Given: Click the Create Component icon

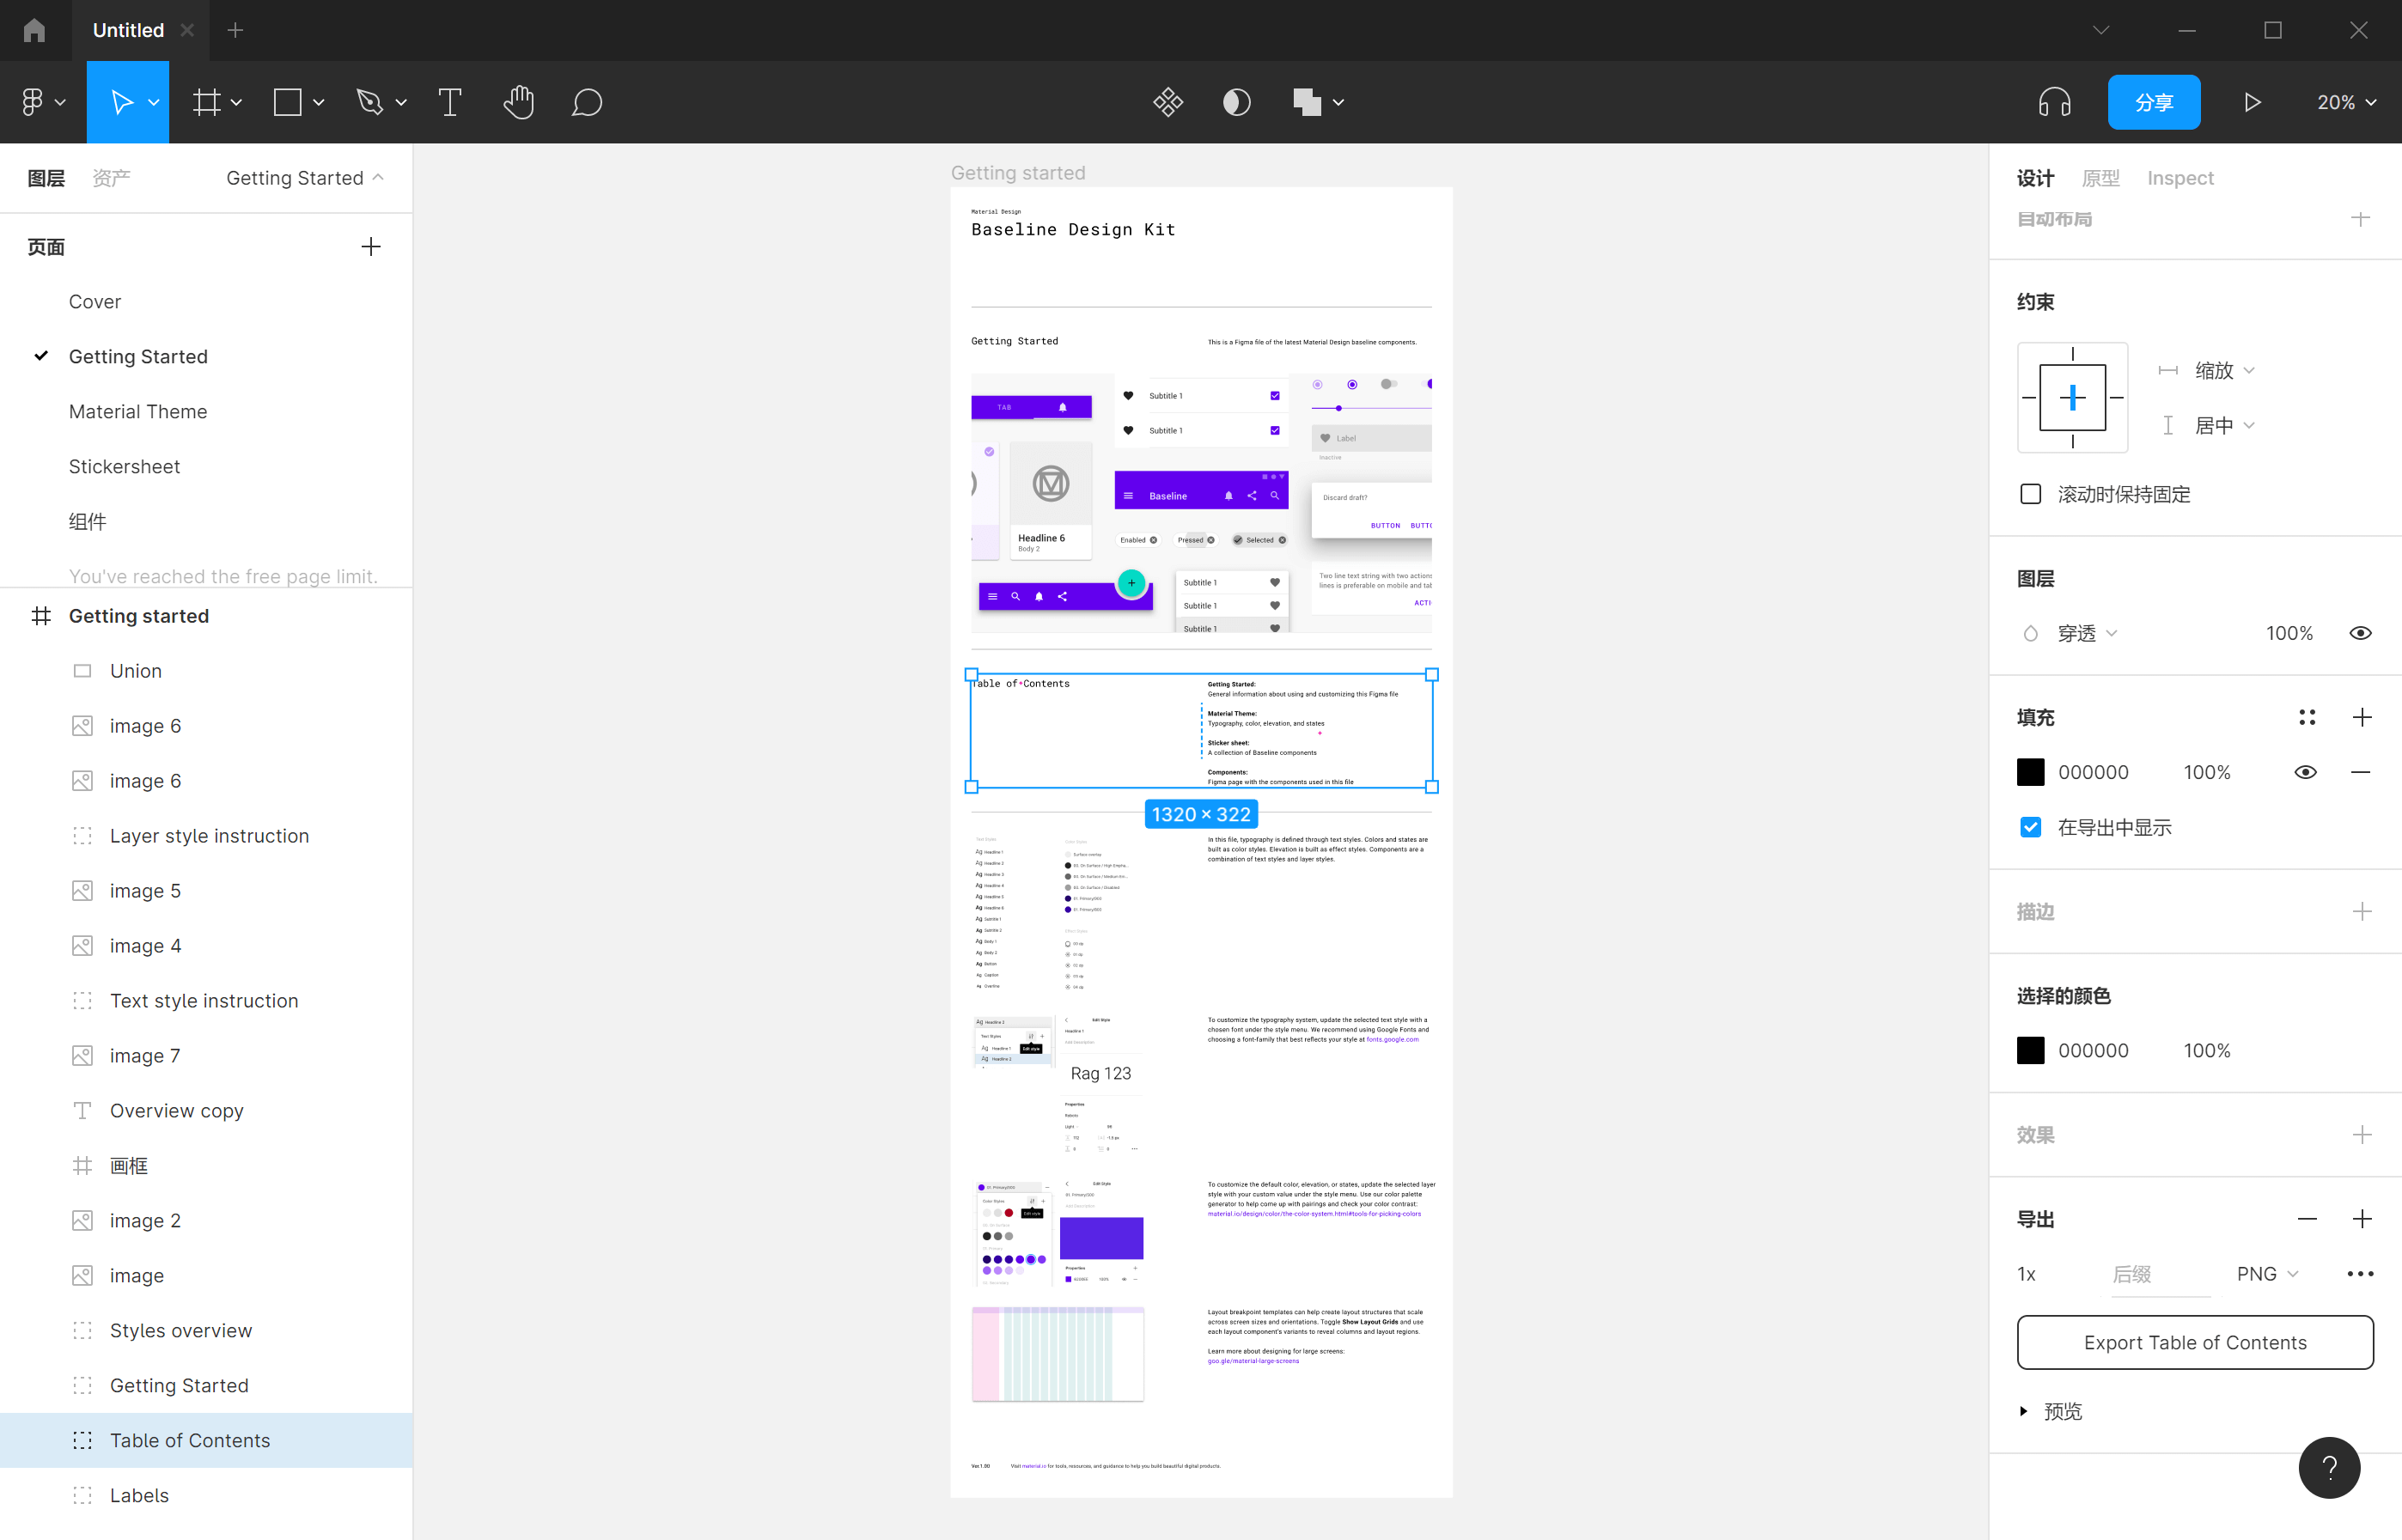Looking at the screenshot, I should [x=1168, y=102].
